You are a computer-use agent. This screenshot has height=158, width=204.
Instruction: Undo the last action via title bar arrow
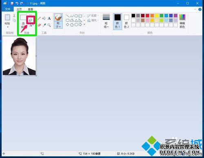tap(17, 3)
